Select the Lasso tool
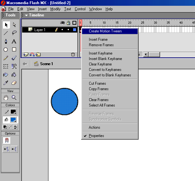195x181 pixels. (x=14, y=33)
